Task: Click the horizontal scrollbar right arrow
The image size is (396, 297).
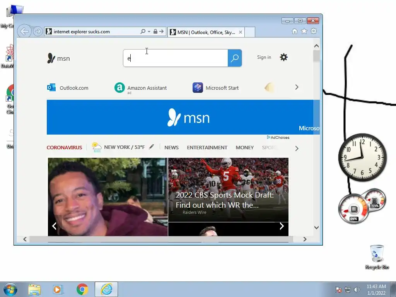Action: coord(305,239)
